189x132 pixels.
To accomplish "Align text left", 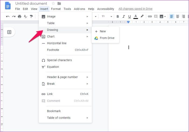I will (172, 16).
